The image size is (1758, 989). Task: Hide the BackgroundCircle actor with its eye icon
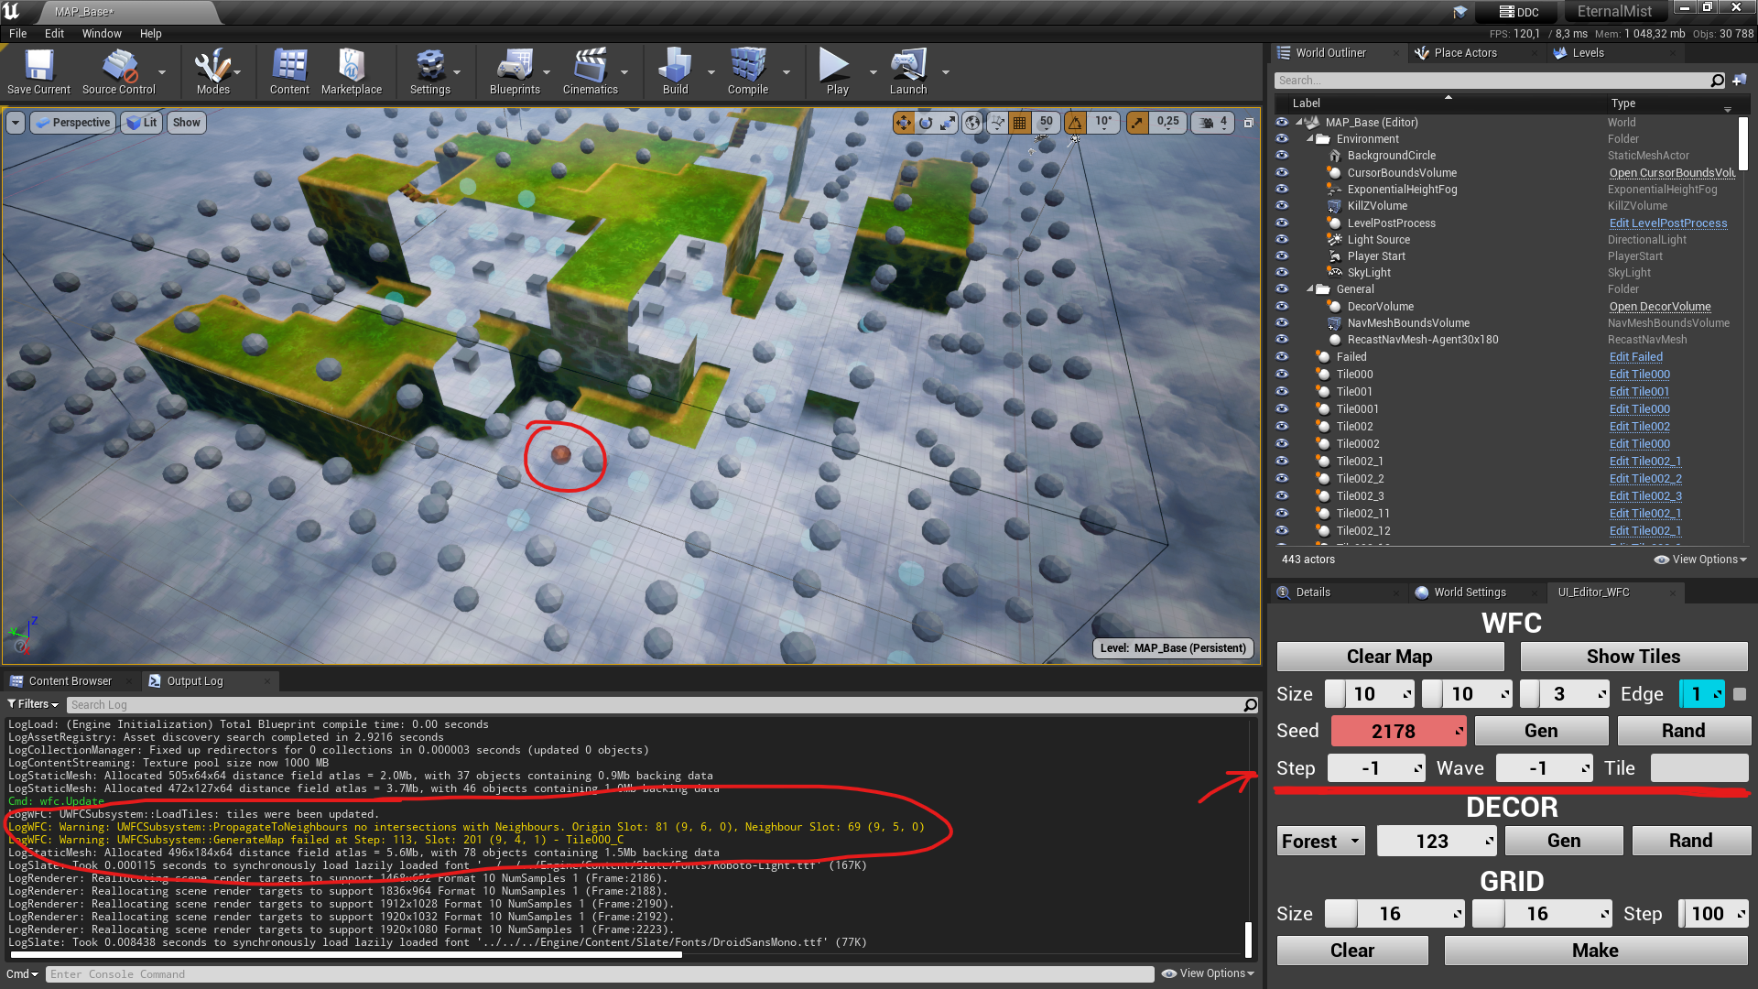(1282, 156)
